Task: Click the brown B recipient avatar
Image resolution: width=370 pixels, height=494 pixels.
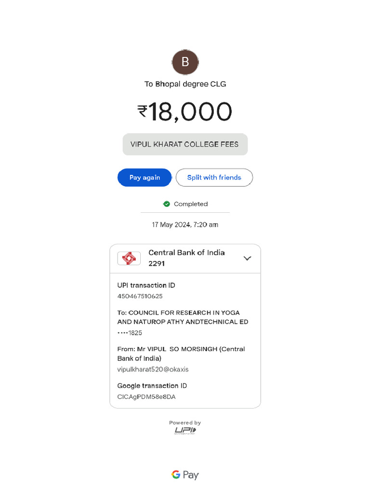Action: (185, 62)
